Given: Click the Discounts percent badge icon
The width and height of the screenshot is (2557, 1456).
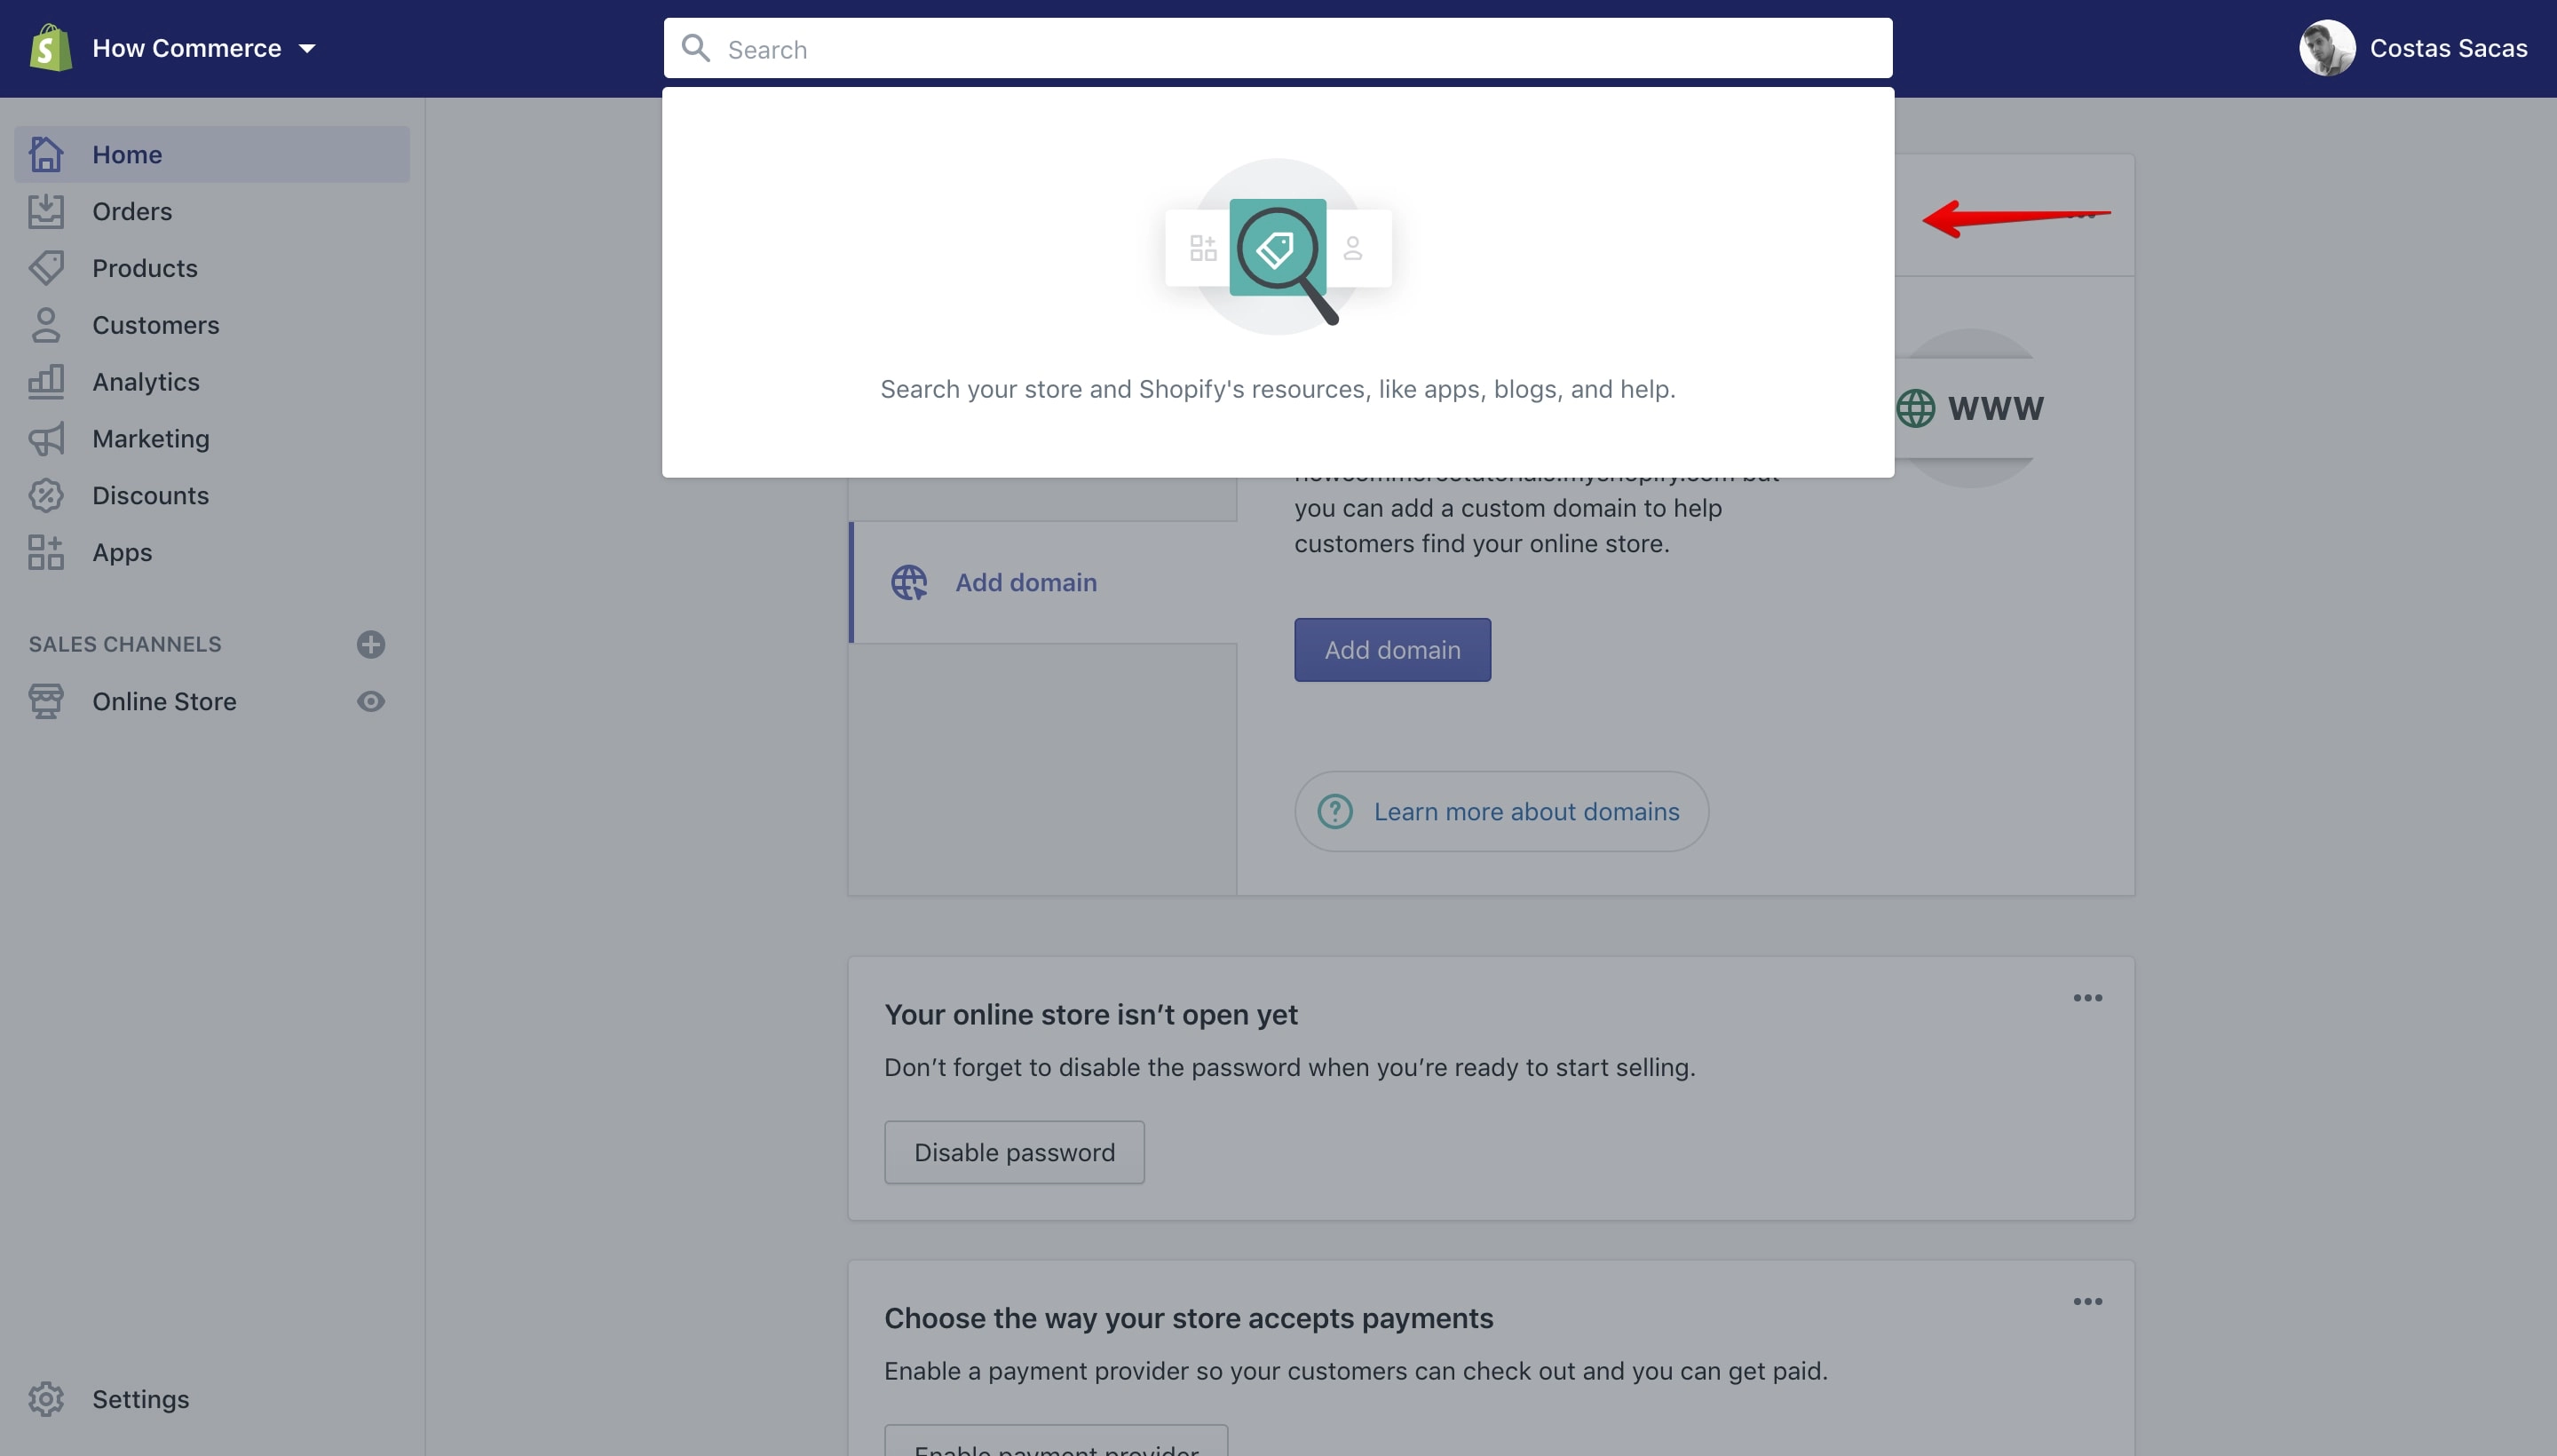Looking at the screenshot, I should click(x=46, y=495).
